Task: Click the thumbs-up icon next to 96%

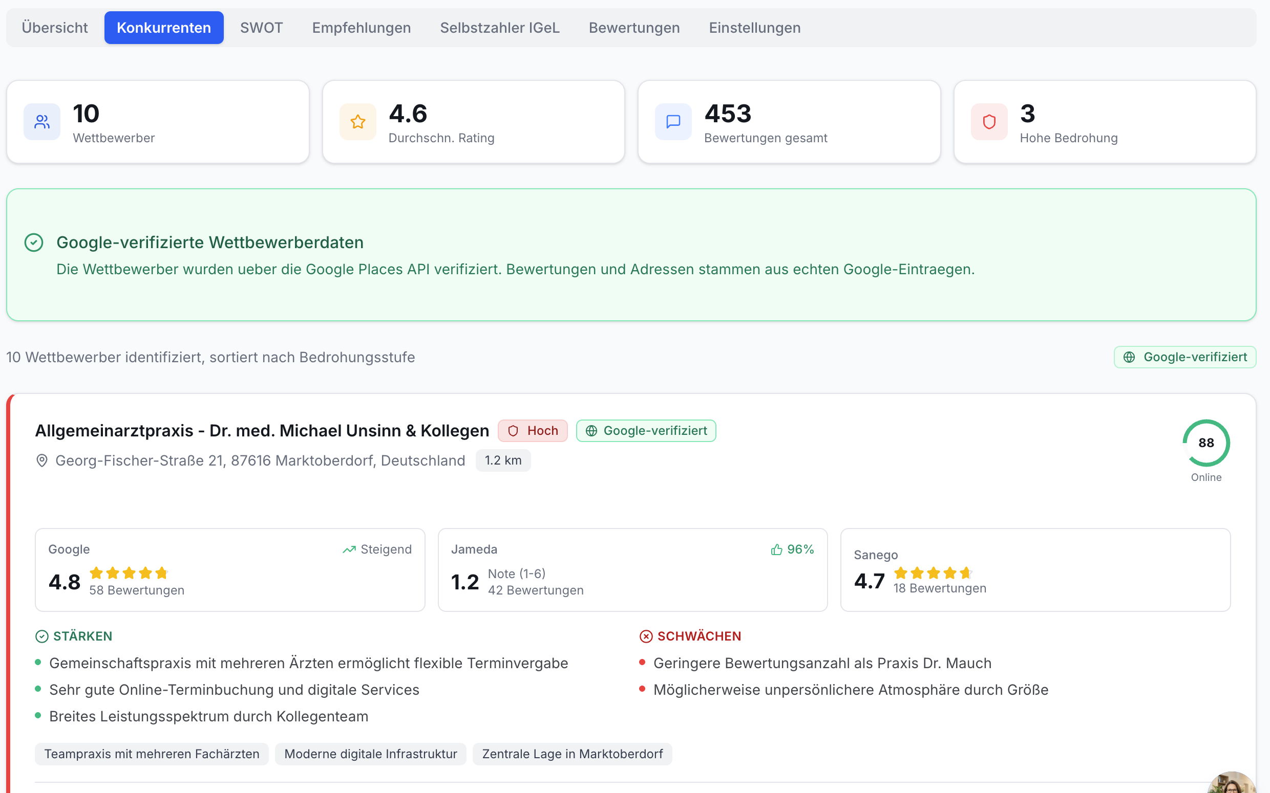Action: tap(777, 549)
